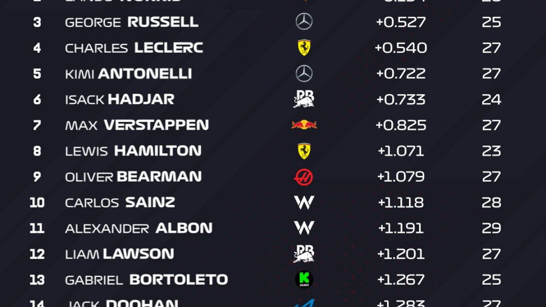The width and height of the screenshot is (546, 307).
Task: Click the Ferrari logo beside Charles Leclerc
Action: [x=304, y=48]
